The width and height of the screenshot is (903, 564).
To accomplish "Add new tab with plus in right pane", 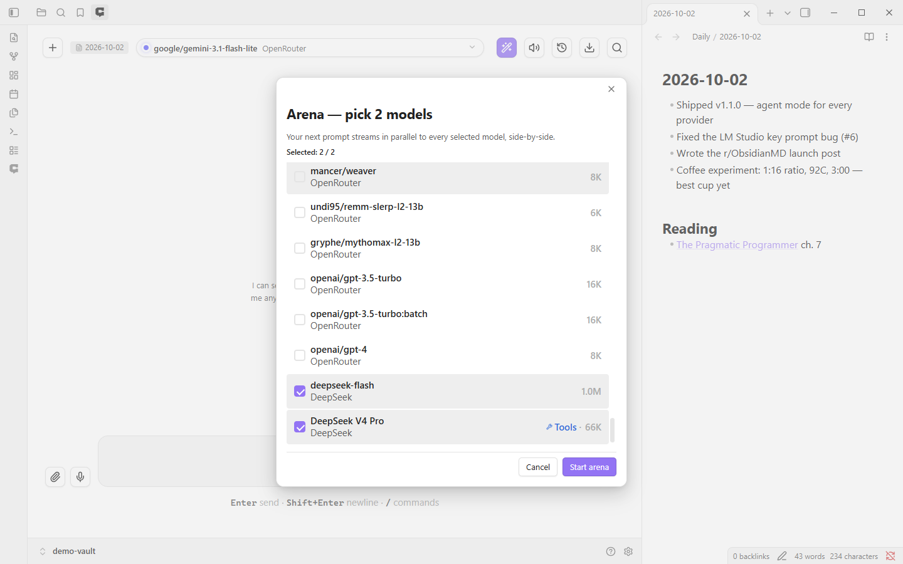I will coord(770,13).
